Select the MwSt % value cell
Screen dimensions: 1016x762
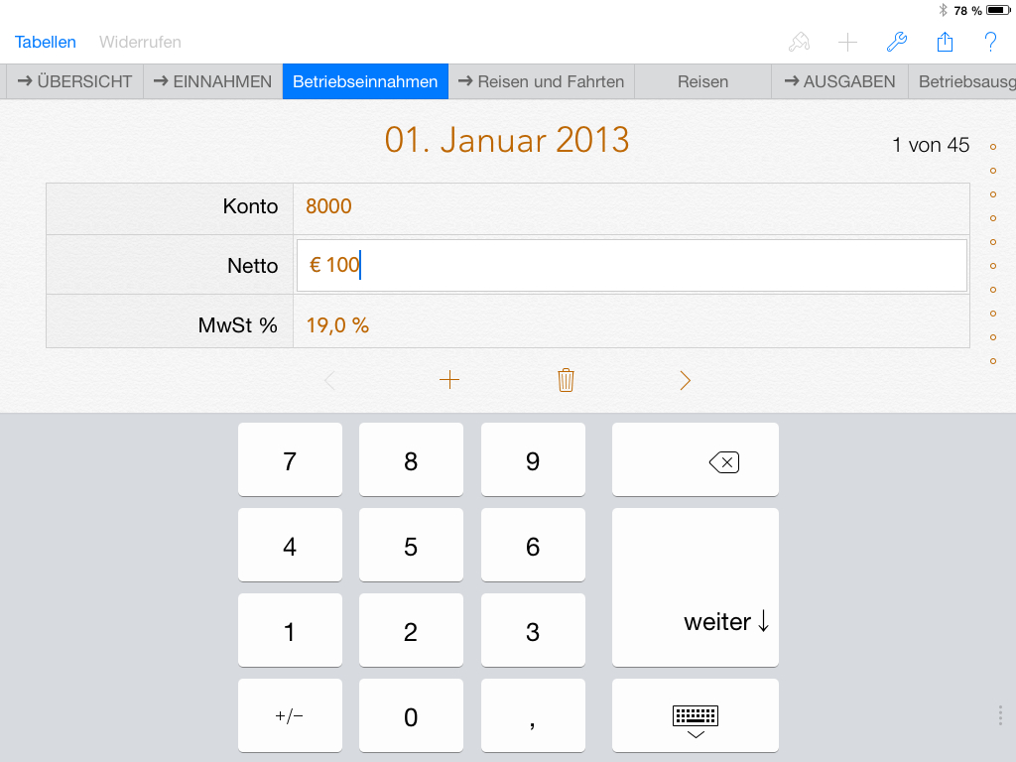(631, 325)
